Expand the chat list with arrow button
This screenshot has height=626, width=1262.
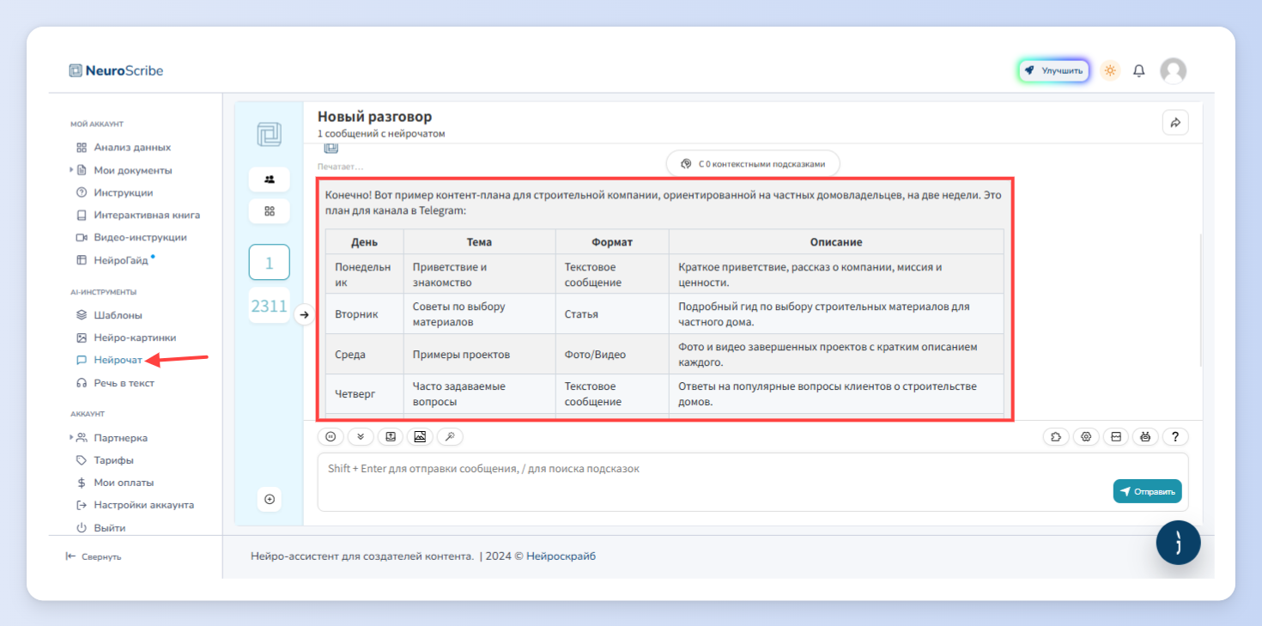point(304,315)
